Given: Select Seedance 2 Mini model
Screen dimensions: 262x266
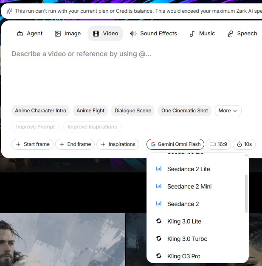Looking at the screenshot, I should [196, 186].
